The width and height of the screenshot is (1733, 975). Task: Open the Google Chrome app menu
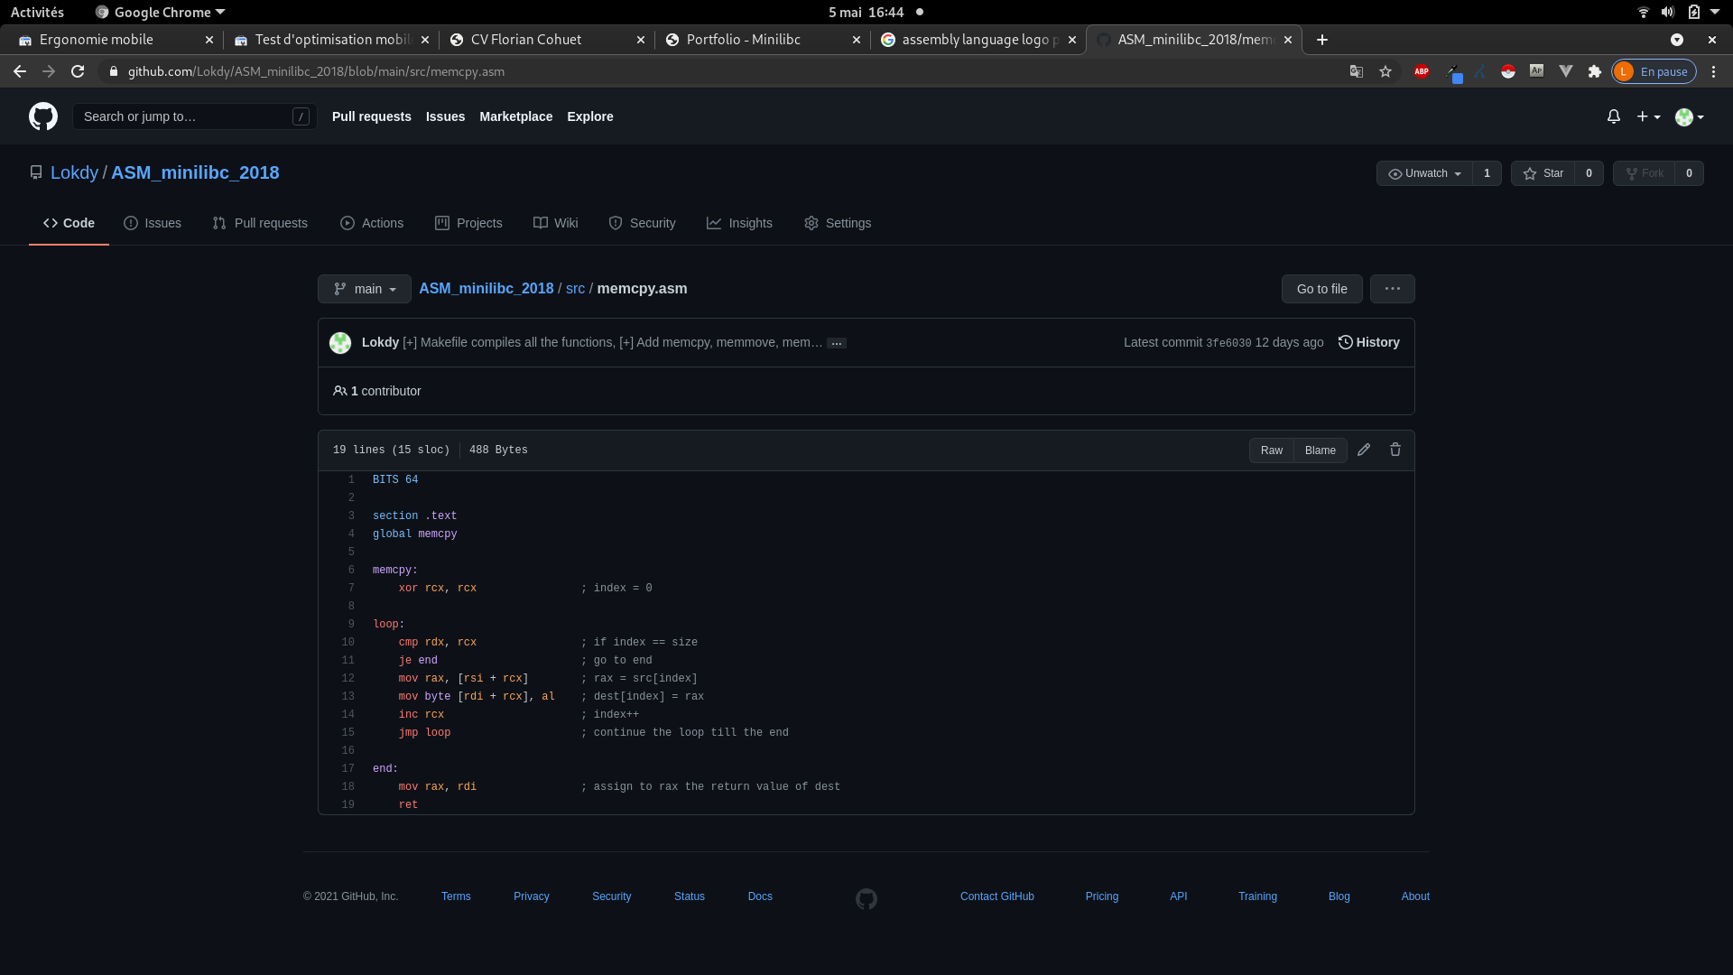tap(160, 12)
